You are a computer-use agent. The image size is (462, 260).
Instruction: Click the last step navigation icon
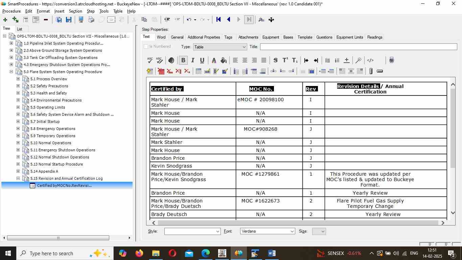click(249, 20)
